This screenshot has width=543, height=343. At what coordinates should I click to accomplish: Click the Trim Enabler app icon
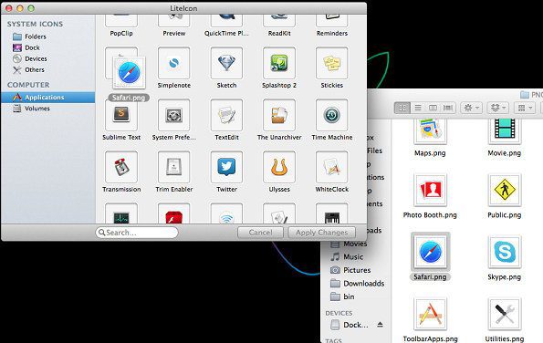(173, 167)
